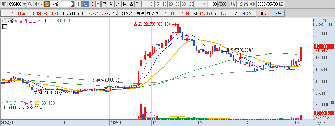Expand the stock code 098460 dropdown
This screenshot has width=335, height=126.
(x=24, y=4)
